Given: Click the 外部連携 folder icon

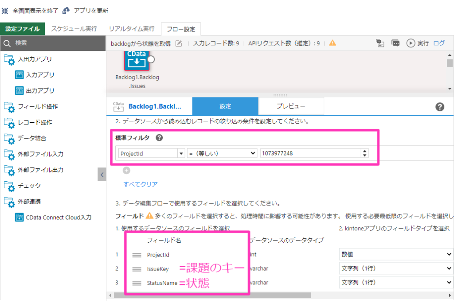Looking at the screenshot, I should (x=9, y=202).
